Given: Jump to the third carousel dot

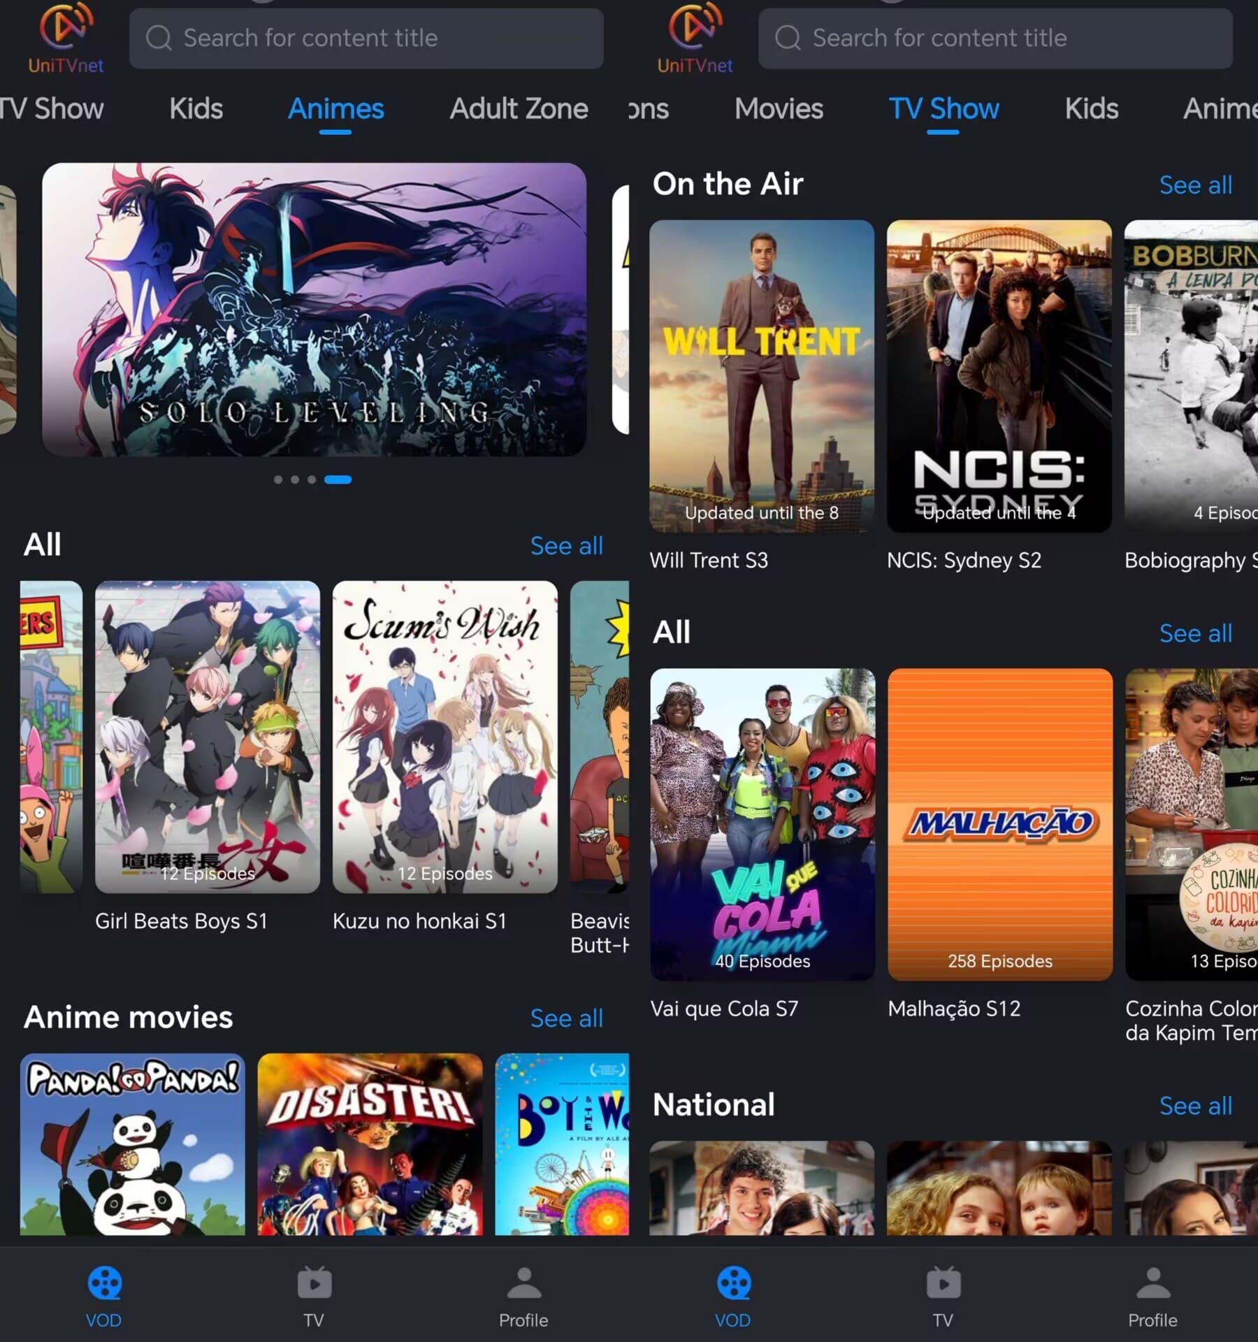Looking at the screenshot, I should [x=312, y=479].
